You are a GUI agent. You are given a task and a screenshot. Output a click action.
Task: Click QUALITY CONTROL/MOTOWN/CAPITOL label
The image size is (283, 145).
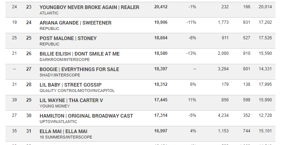[x=77, y=91]
